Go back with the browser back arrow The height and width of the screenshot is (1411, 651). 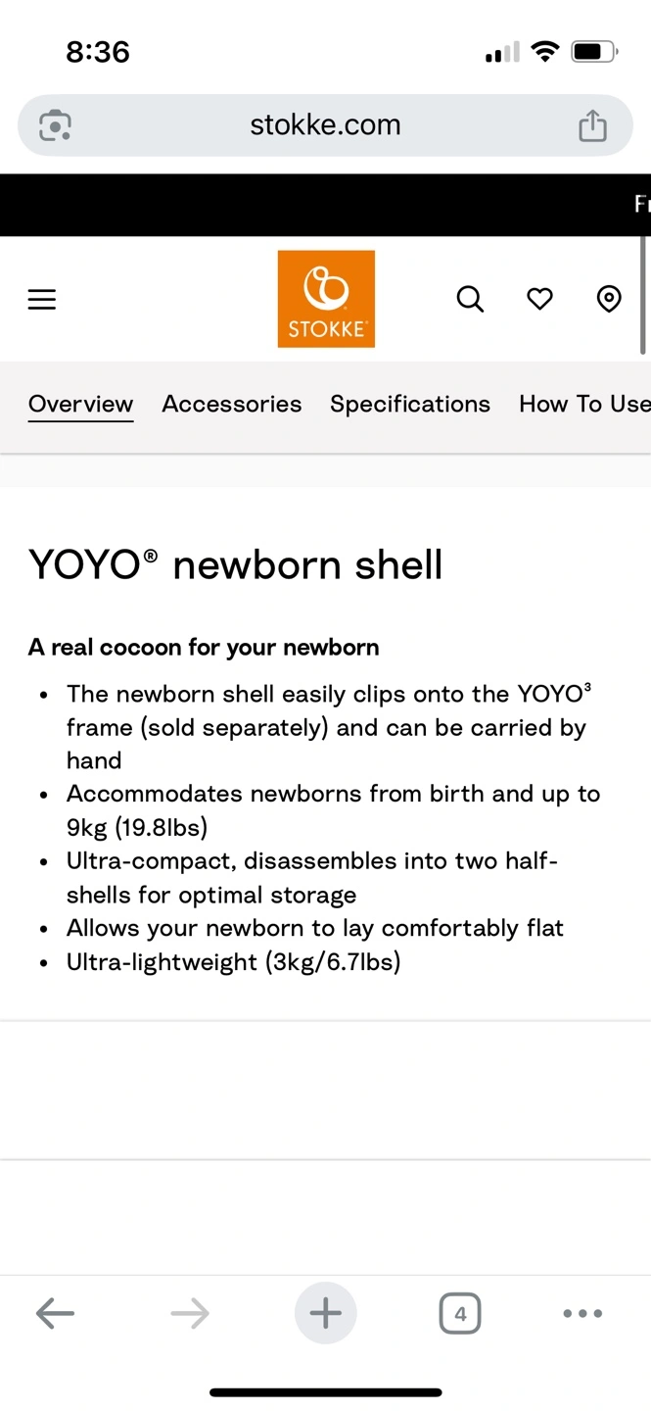coord(55,1313)
